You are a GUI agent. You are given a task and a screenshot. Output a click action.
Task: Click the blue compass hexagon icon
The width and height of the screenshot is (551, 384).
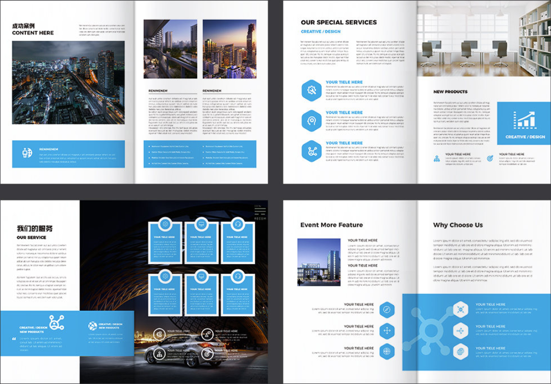tap(387, 310)
